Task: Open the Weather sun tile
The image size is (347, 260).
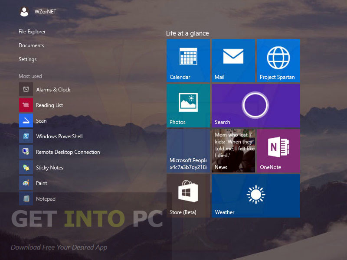Action: pyautogui.click(x=256, y=196)
